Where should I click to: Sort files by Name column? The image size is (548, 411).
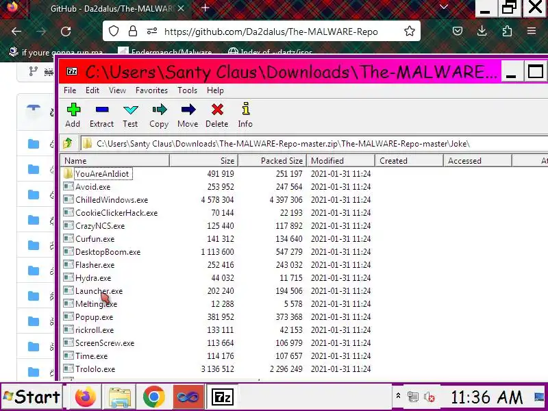click(115, 161)
